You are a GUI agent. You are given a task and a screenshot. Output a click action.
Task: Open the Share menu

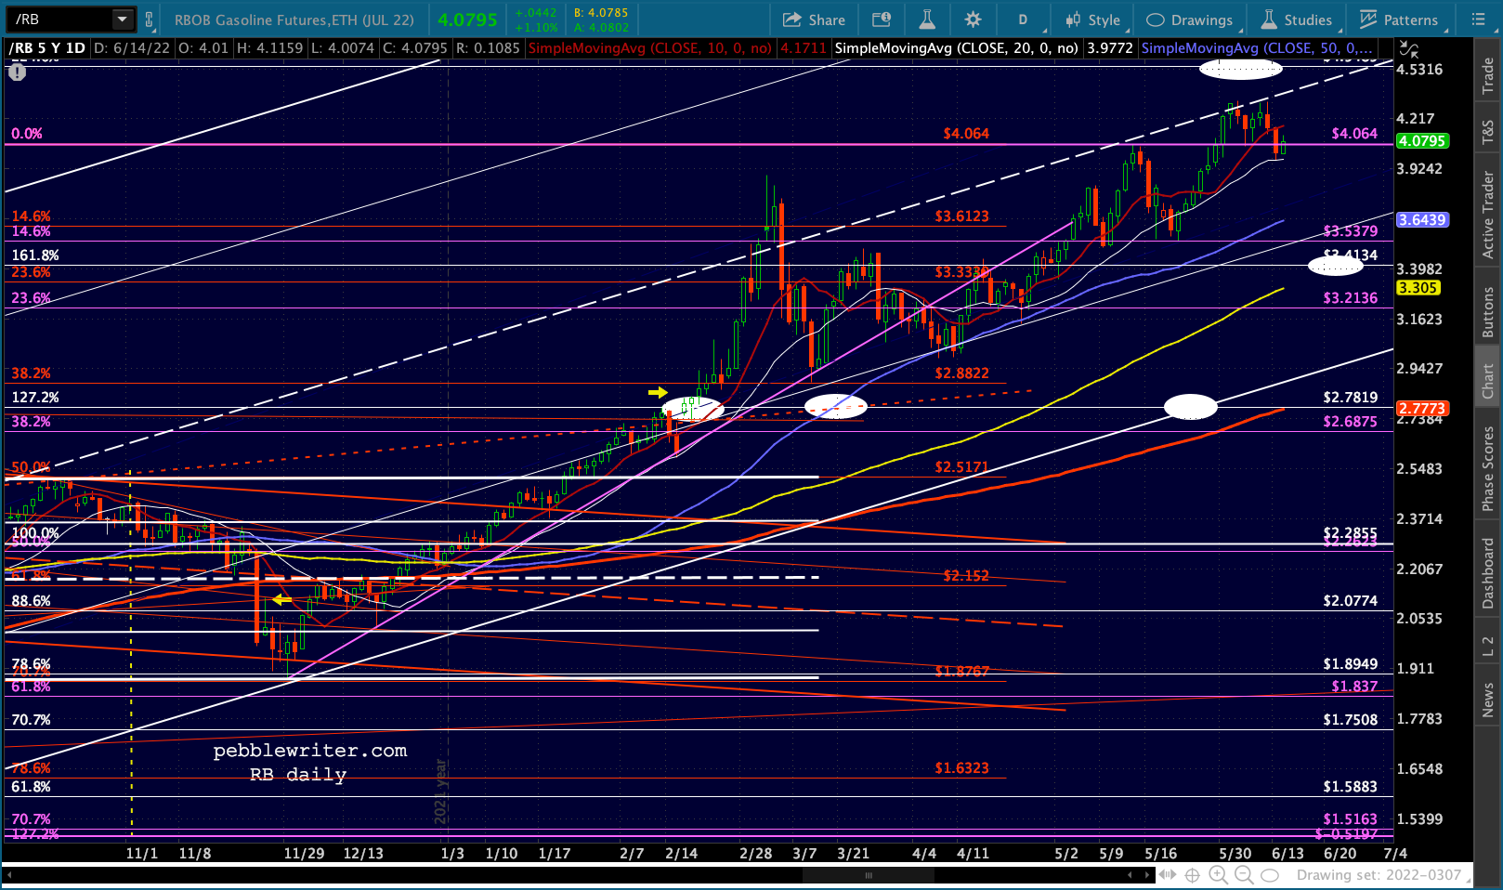(814, 20)
